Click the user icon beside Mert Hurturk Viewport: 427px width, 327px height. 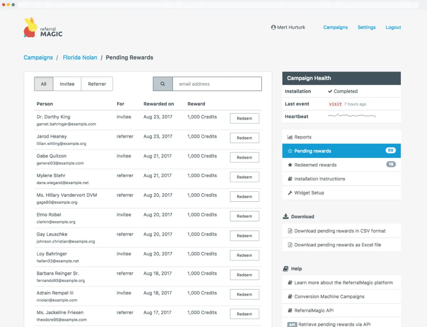point(273,27)
